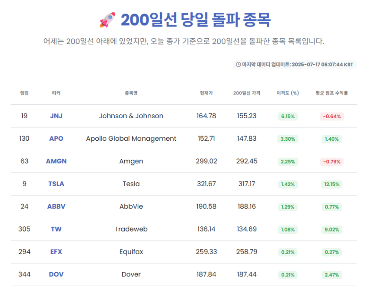Screen dimensions: 365x291
Task: Click the 3.30% deviation badge
Action: tap(288, 139)
